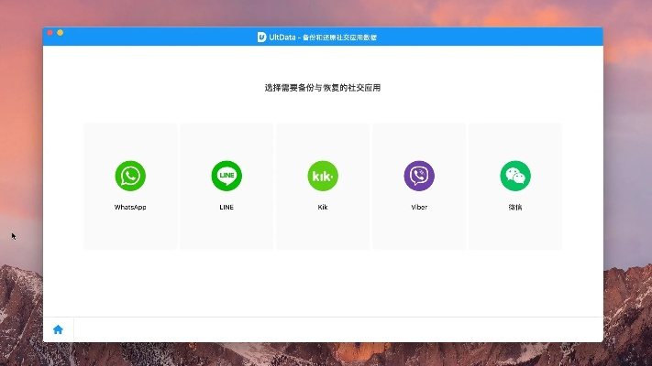Click the Kik text label
The width and height of the screenshot is (652, 366).
pos(323,207)
